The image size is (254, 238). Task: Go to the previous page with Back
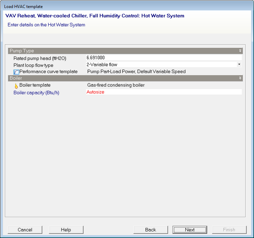(x=151, y=230)
